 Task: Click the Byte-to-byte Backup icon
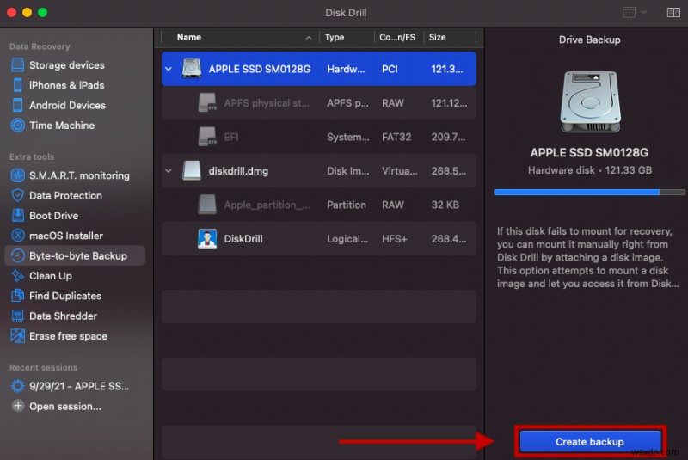pyautogui.click(x=17, y=255)
